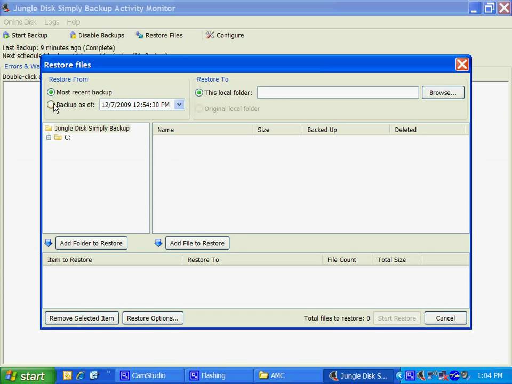Image resolution: width=512 pixels, height=384 pixels.
Task: Click Jungle Disk S... taskbar button
Action: pos(358,375)
